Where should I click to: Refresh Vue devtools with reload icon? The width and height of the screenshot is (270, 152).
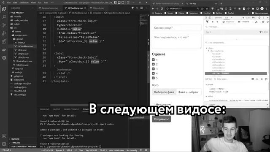pos(267,22)
